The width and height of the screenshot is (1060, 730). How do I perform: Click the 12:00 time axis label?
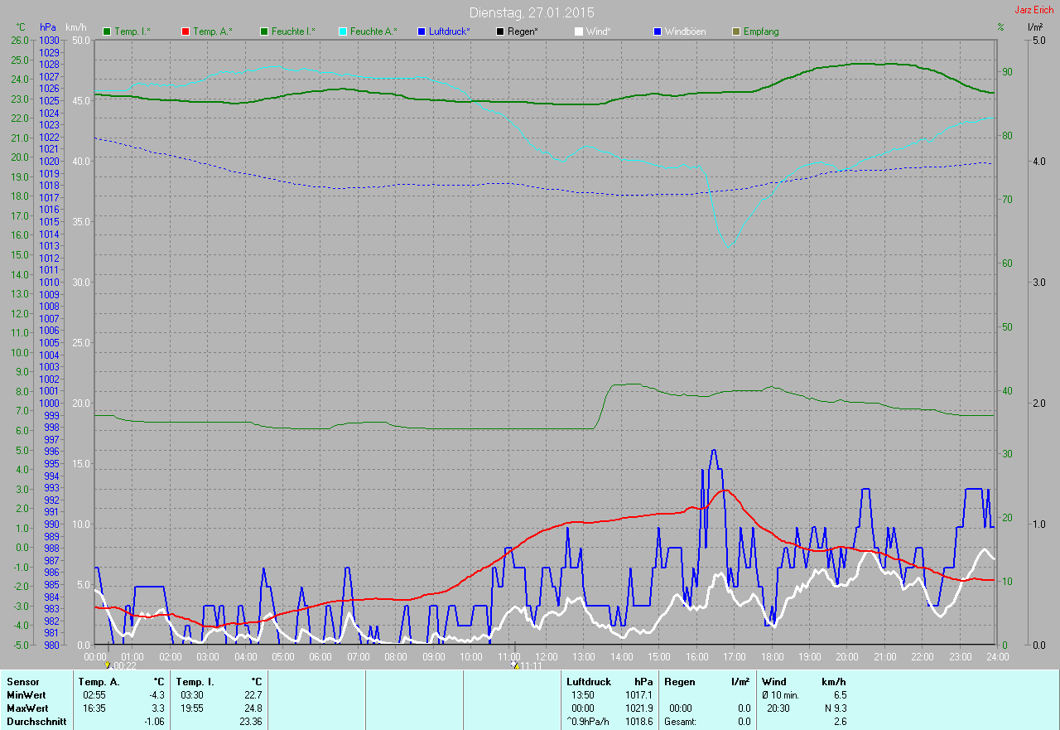click(546, 657)
